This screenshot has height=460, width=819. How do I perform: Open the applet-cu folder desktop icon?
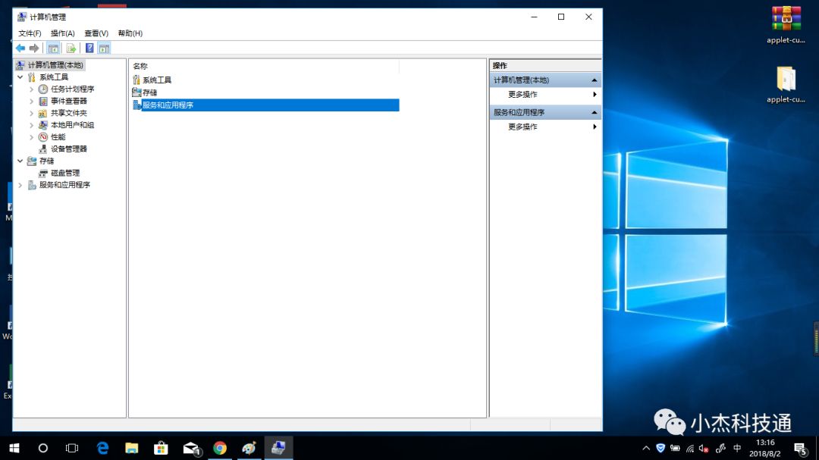[786, 85]
